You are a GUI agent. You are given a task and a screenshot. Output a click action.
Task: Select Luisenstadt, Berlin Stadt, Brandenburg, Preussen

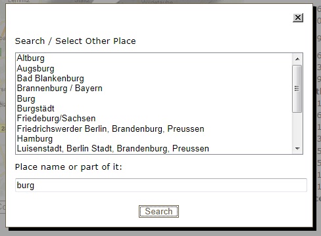click(154, 149)
